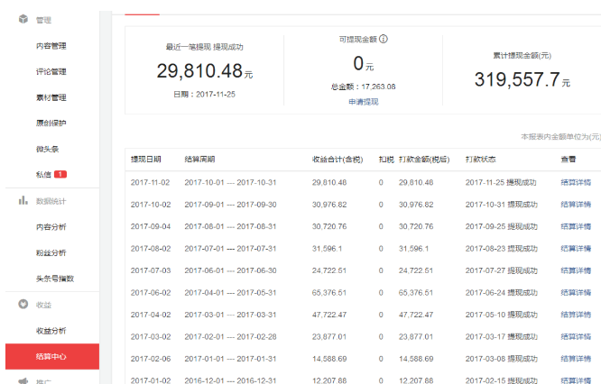
Task: Open the 原创保护 page
Action: click(51, 123)
